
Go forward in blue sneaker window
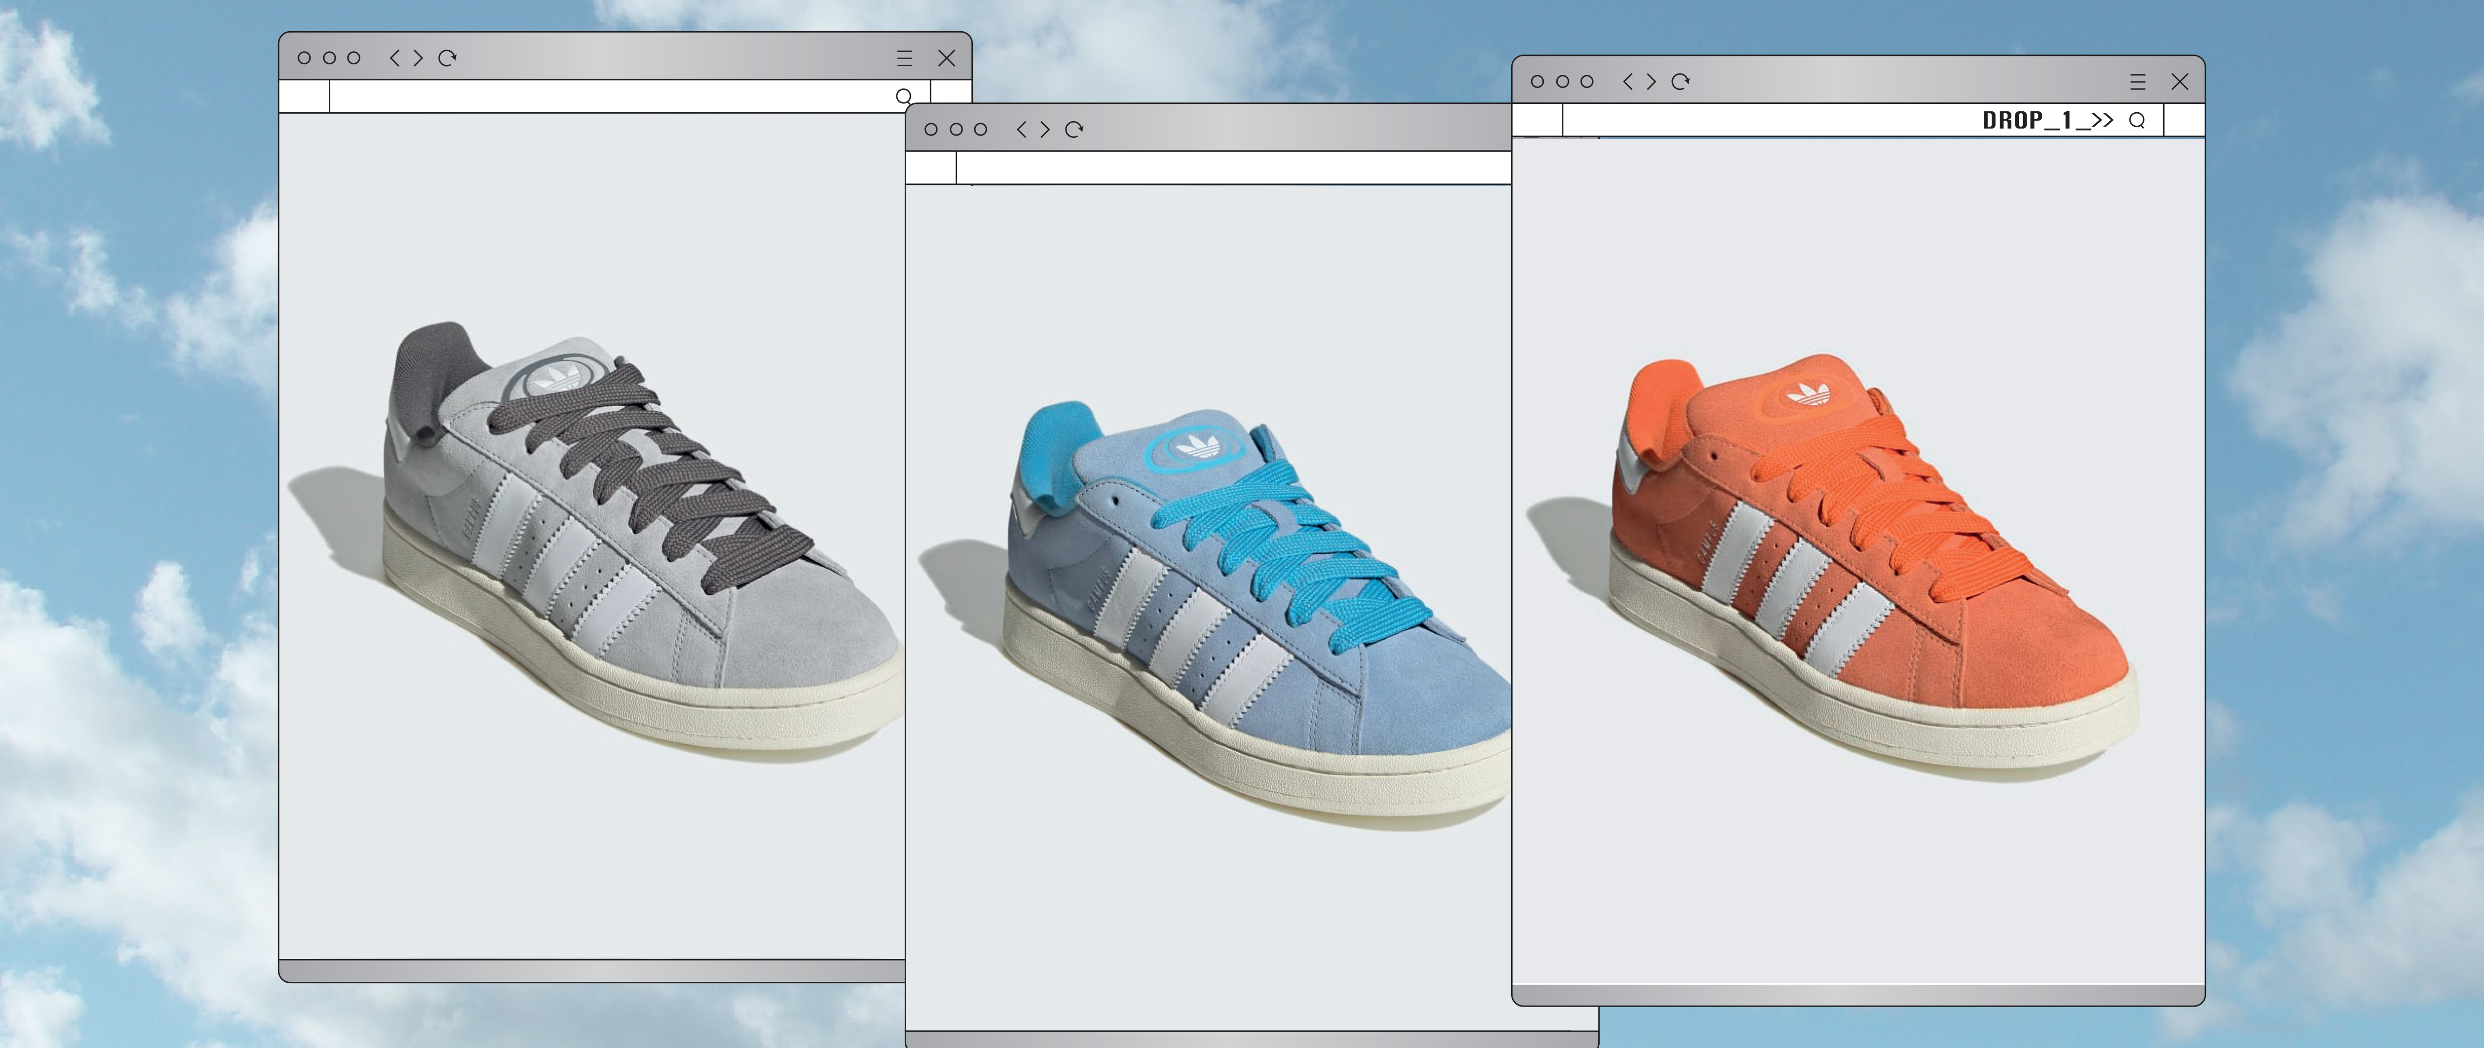click(1045, 129)
